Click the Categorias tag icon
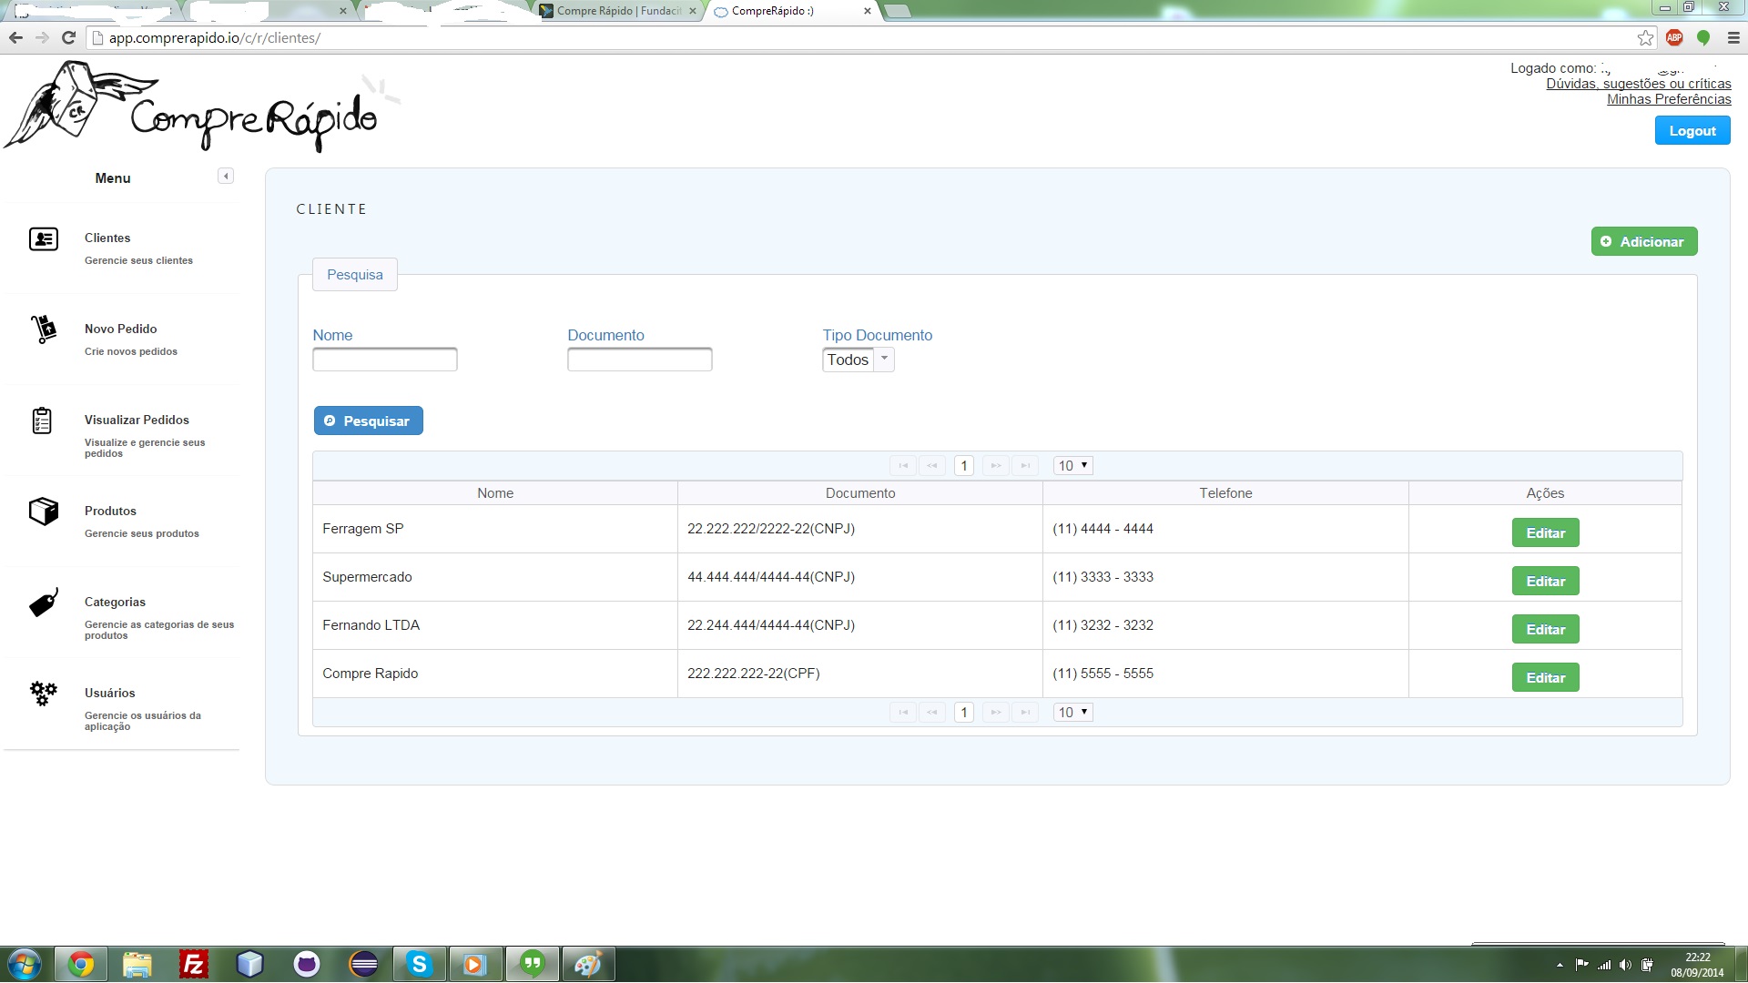The width and height of the screenshot is (1748, 983). coord(43,603)
